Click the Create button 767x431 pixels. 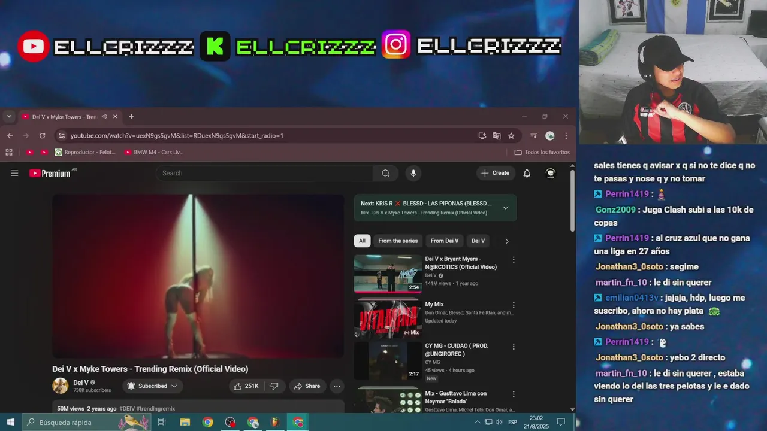pyautogui.click(x=495, y=173)
